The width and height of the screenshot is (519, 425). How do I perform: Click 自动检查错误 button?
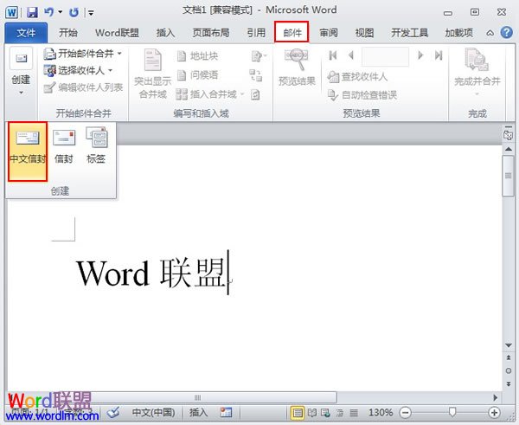pyautogui.click(x=362, y=95)
